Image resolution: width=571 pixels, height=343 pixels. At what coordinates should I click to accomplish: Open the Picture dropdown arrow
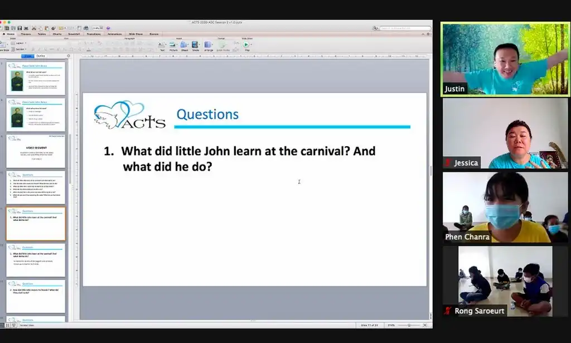[x=177, y=45]
